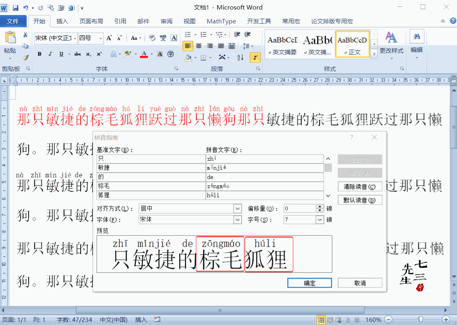Open the 对齐方式 alignment dropdown

238,209
